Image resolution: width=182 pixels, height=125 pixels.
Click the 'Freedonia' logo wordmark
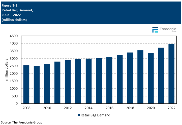pyautogui.click(x=168, y=29)
